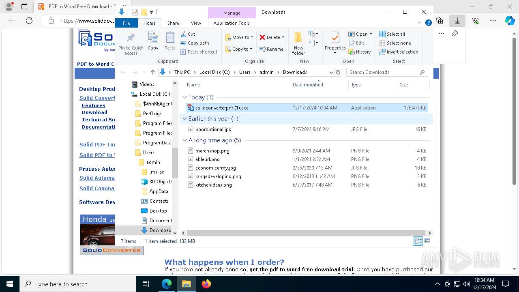
Task: Click the Explorer help question icon
Action: (x=428, y=23)
